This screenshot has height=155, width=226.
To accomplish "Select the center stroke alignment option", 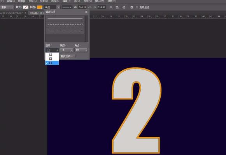I will [52, 59].
